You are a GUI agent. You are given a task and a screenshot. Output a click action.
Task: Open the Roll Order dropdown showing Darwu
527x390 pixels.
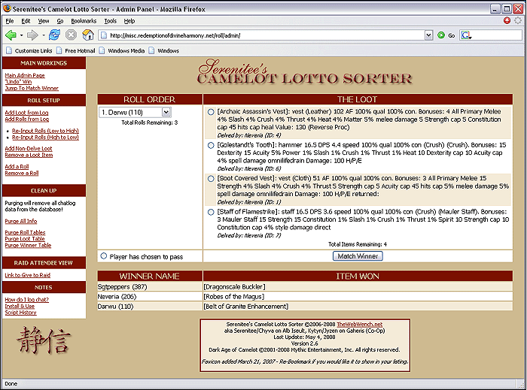point(135,112)
